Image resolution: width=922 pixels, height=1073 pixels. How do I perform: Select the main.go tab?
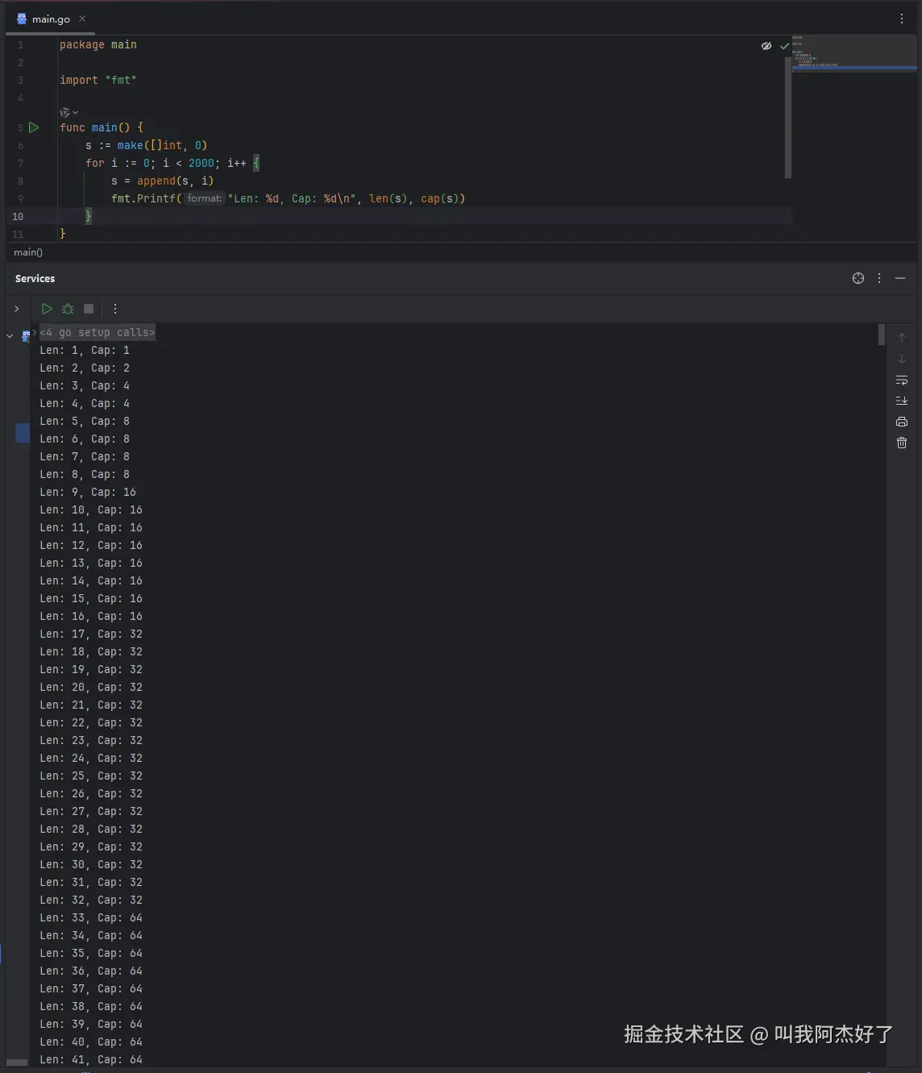(51, 19)
